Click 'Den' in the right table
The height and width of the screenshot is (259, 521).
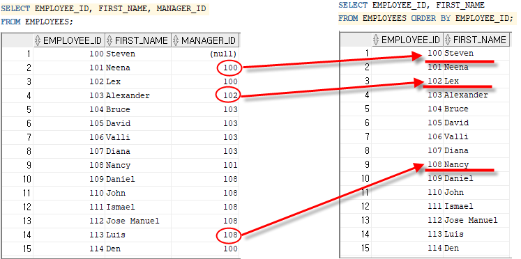pyautogui.click(x=451, y=248)
